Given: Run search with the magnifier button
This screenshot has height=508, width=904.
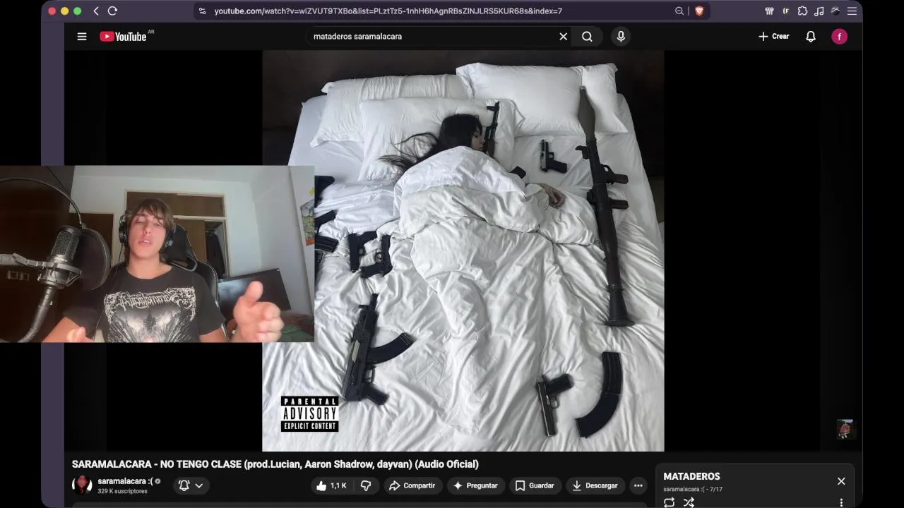Looking at the screenshot, I should (587, 37).
